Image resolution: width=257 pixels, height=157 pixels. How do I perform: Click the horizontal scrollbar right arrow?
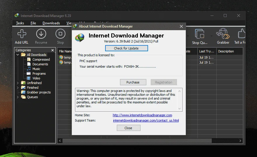click(x=240, y=141)
